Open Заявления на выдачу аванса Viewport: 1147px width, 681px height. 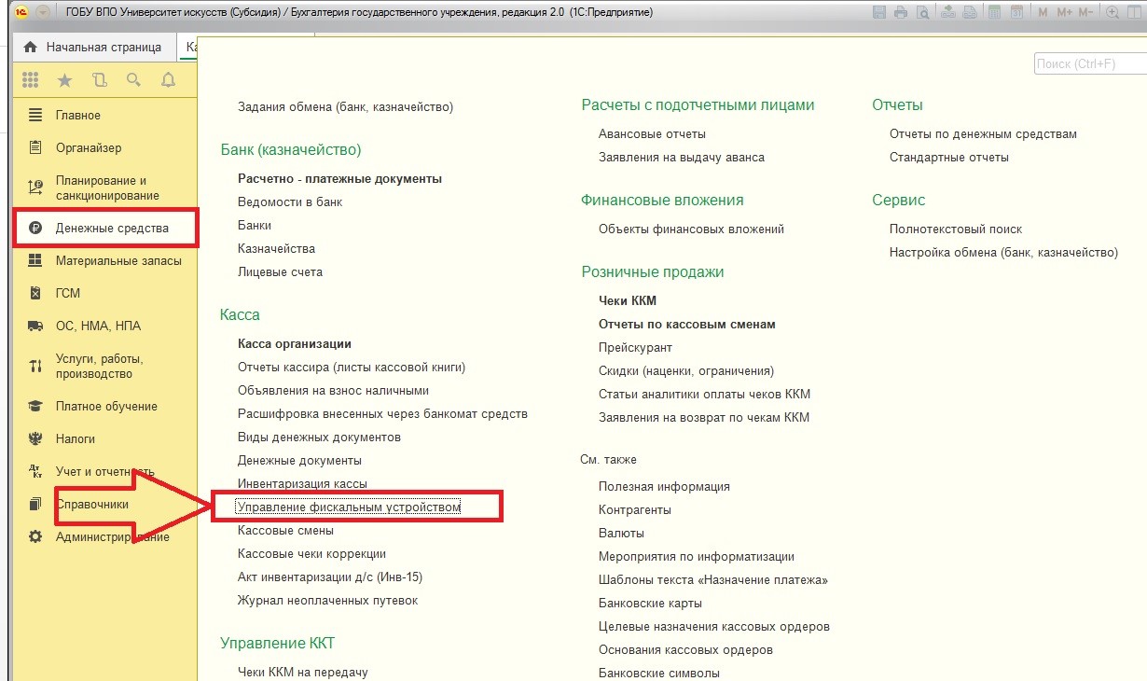coord(682,157)
